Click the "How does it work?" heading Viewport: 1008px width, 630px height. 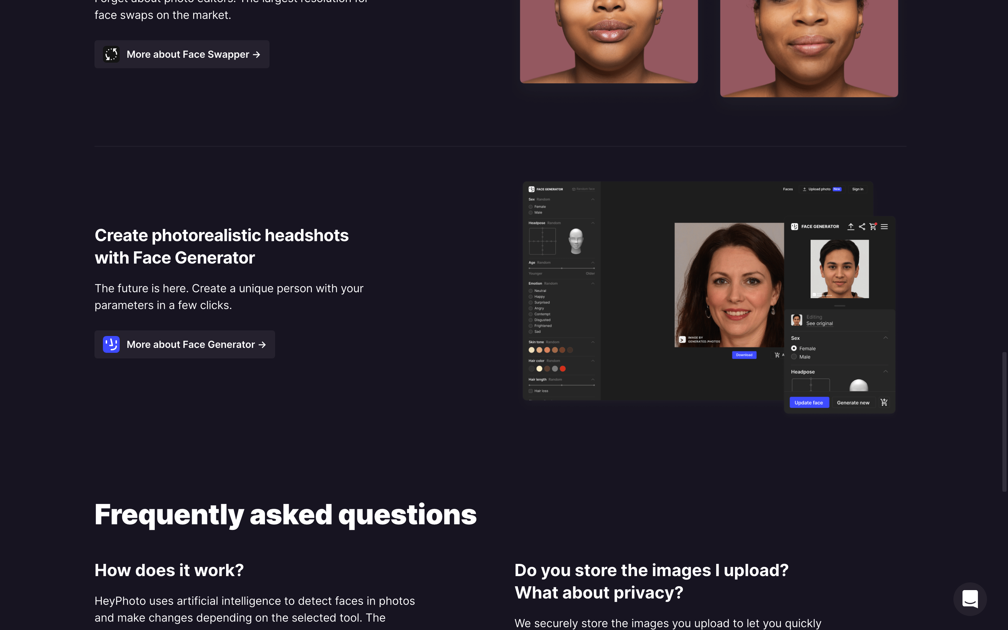point(169,570)
